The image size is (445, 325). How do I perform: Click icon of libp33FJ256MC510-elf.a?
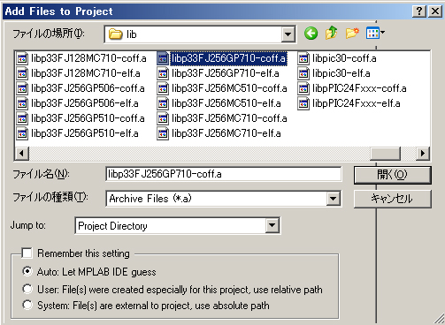163,103
